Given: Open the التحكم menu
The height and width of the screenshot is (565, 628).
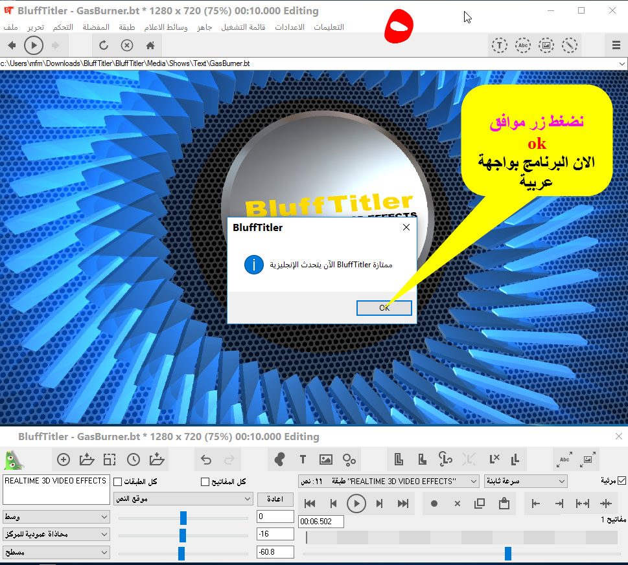Looking at the screenshot, I should [x=63, y=27].
